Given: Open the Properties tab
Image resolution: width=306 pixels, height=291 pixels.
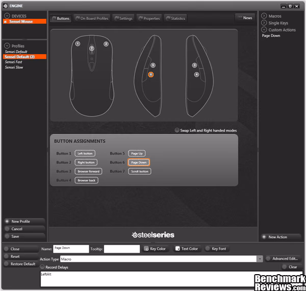Looking at the screenshot, I should [149, 18].
